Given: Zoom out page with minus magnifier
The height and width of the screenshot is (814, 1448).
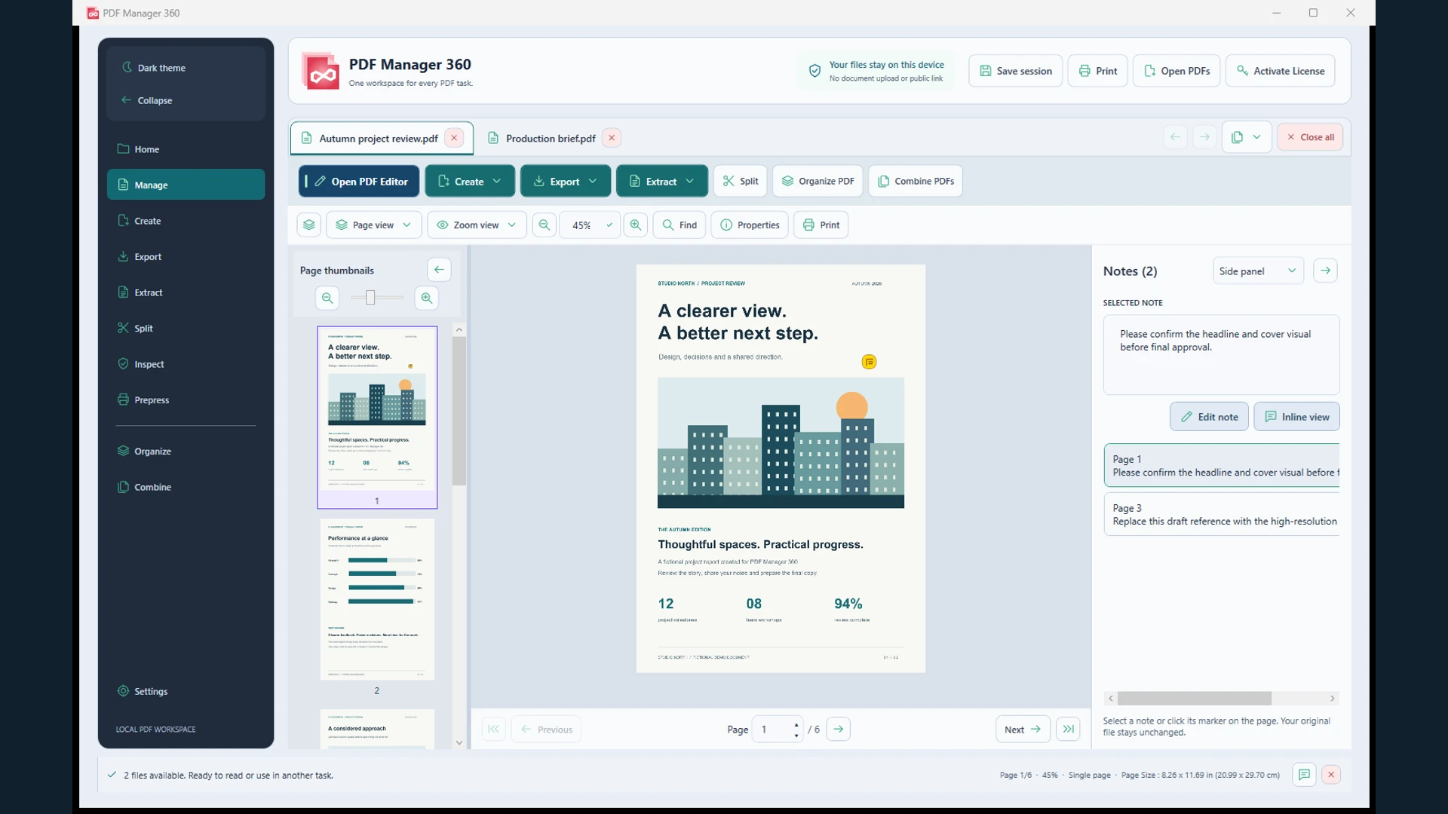Looking at the screenshot, I should click(544, 225).
